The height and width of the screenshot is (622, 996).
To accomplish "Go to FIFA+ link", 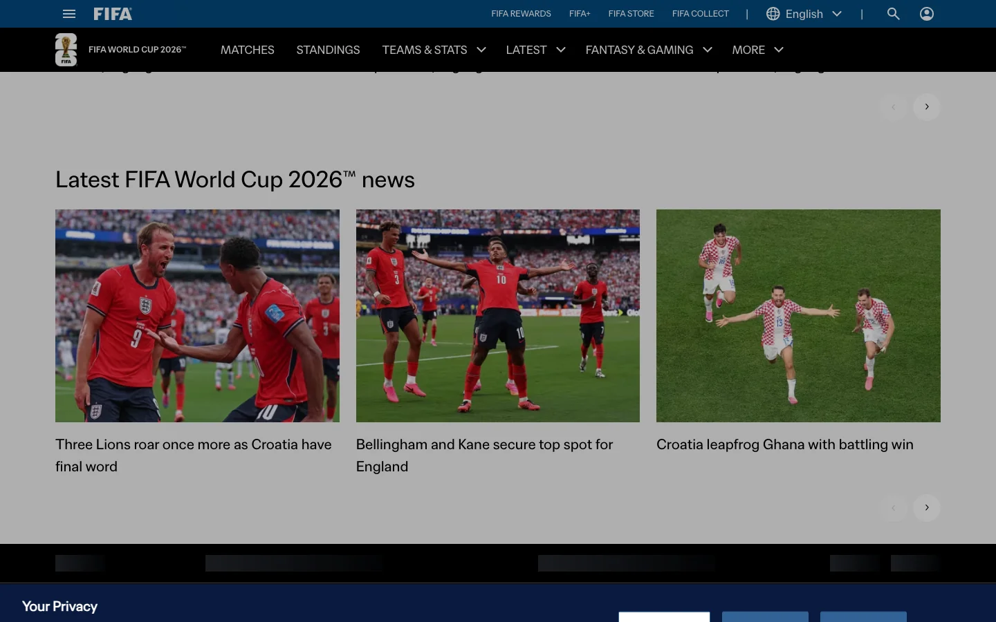I will click(580, 14).
